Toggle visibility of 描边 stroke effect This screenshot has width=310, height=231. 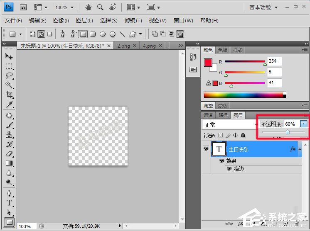[x=229, y=169]
